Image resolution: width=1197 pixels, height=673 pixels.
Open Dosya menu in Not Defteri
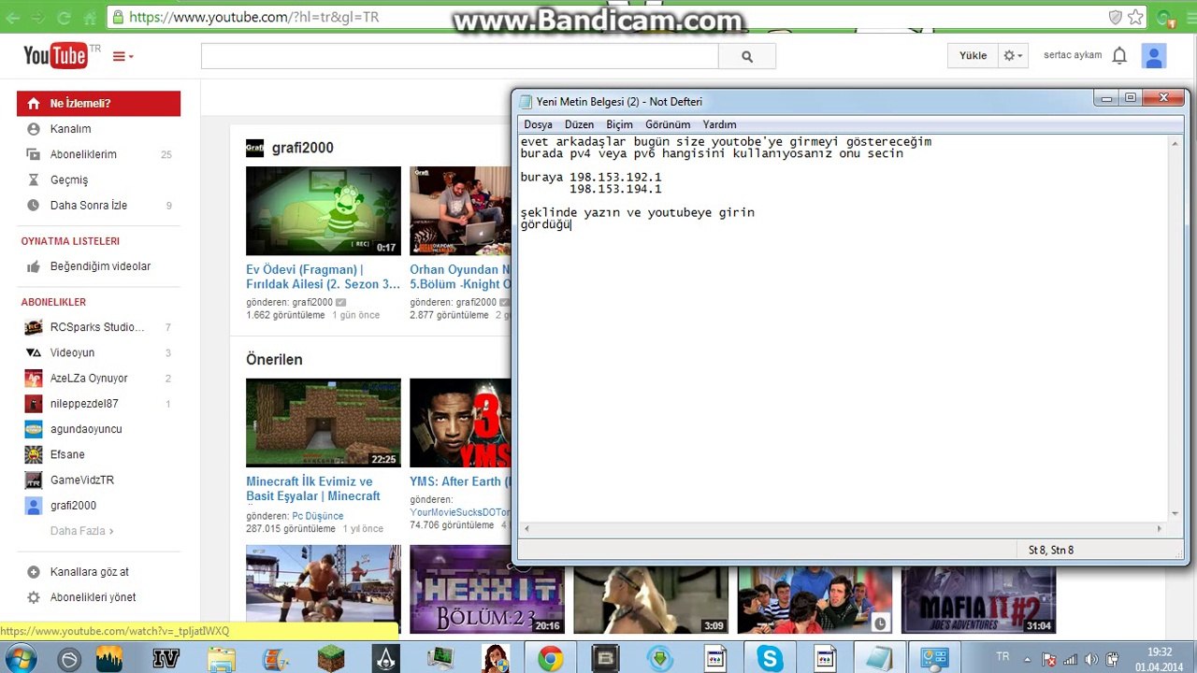538,124
